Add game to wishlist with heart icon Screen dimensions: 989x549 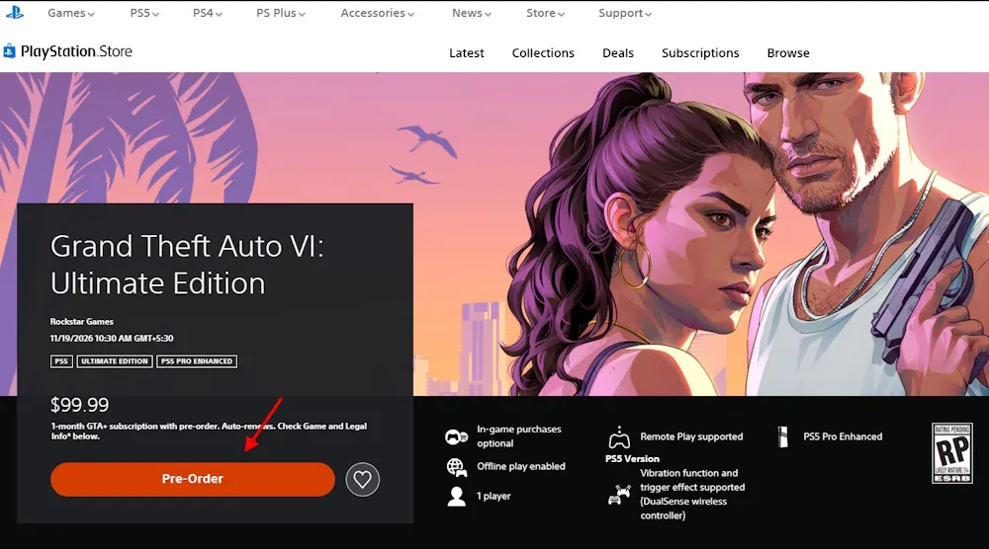[x=362, y=479]
